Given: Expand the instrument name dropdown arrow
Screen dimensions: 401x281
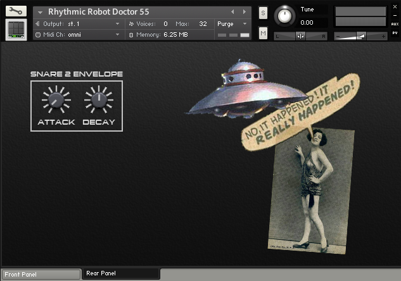Looking at the screenshot, I should [40, 12].
